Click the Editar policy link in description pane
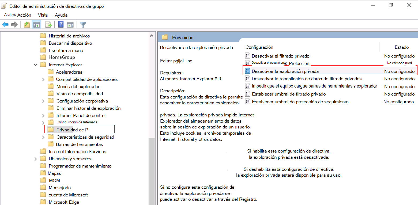This screenshot has width=418, height=205. point(176,61)
